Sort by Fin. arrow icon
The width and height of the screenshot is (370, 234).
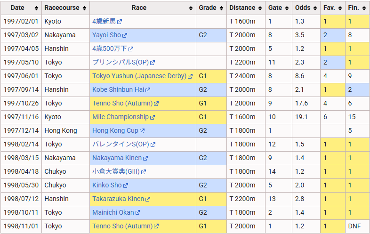coord(364,8)
